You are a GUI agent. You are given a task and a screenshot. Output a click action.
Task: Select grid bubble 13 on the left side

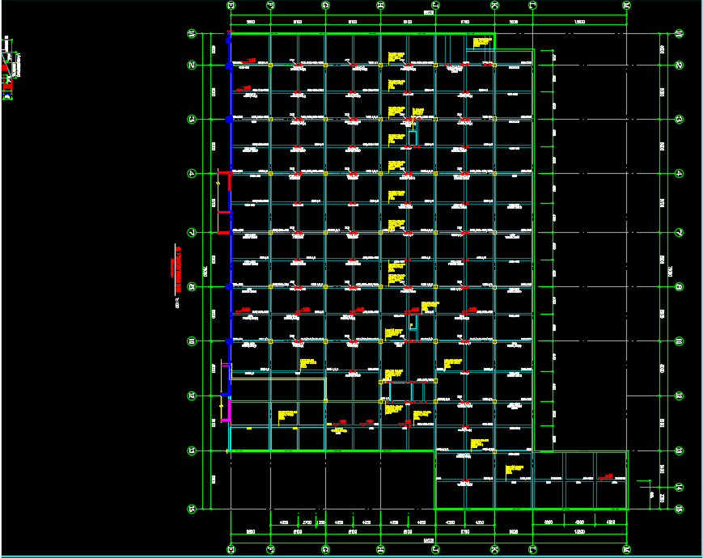(x=192, y=450)
